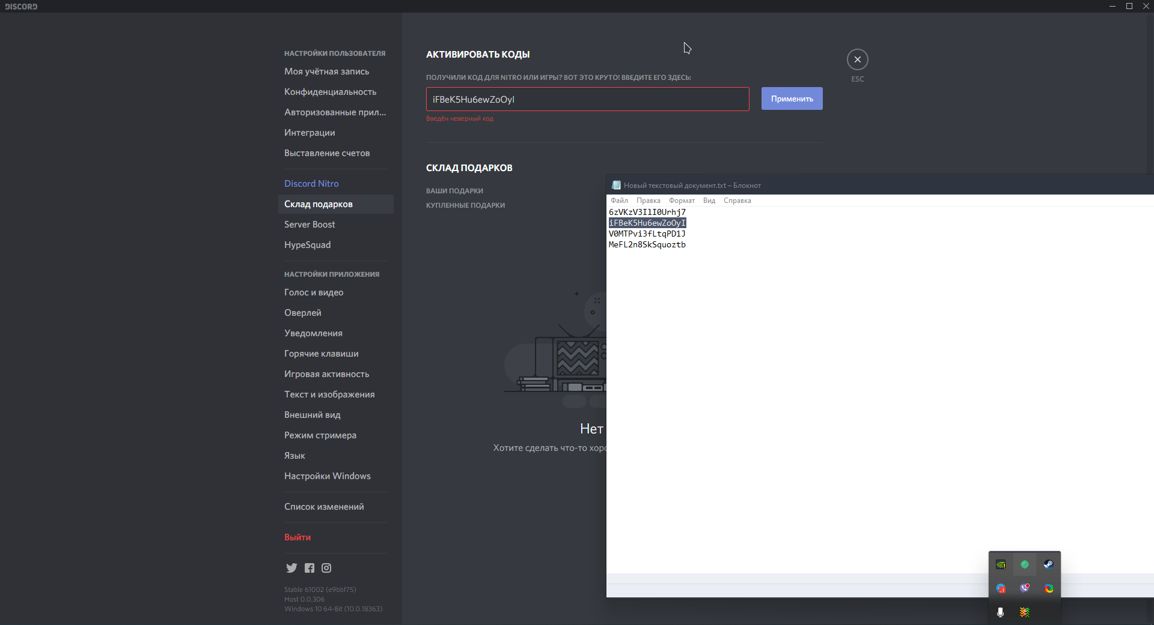Open Язык settings

(x=335, y=456)
